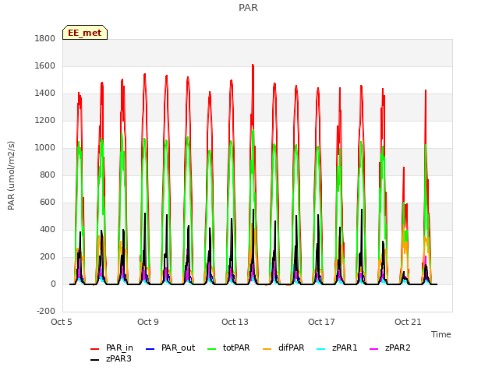Image resolution: width=499 pixels, height=374 pixels.
Task: Toggle the zPAR3 legend entry
Action: point(111,358)
